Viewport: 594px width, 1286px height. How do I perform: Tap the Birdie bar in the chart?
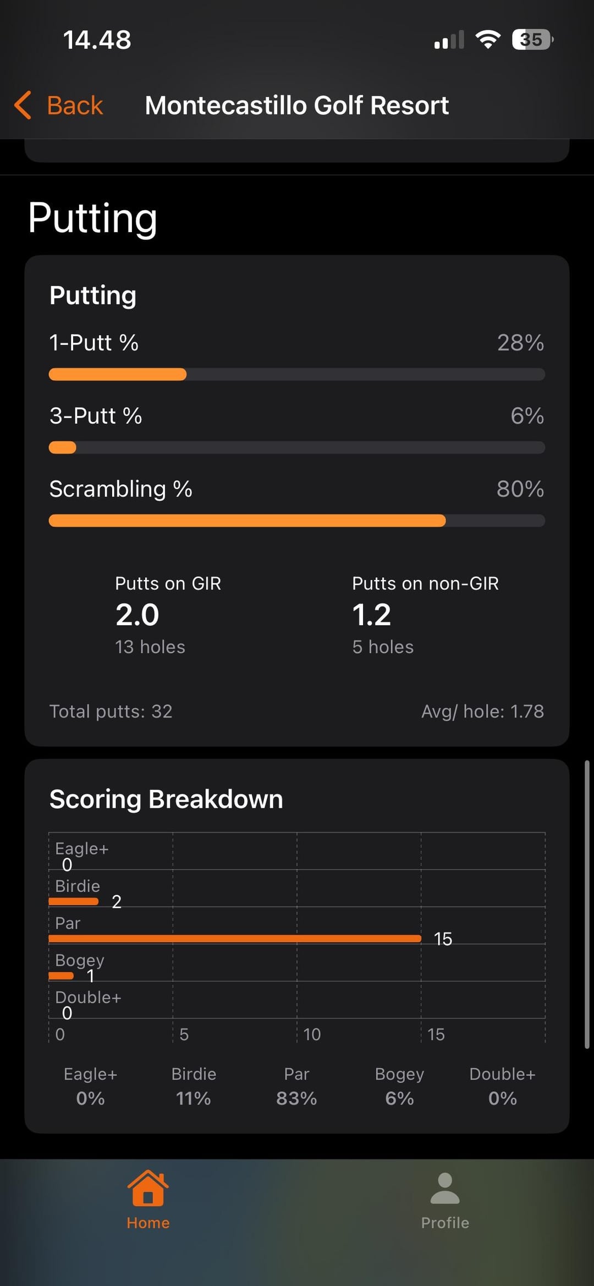point(73,901)
